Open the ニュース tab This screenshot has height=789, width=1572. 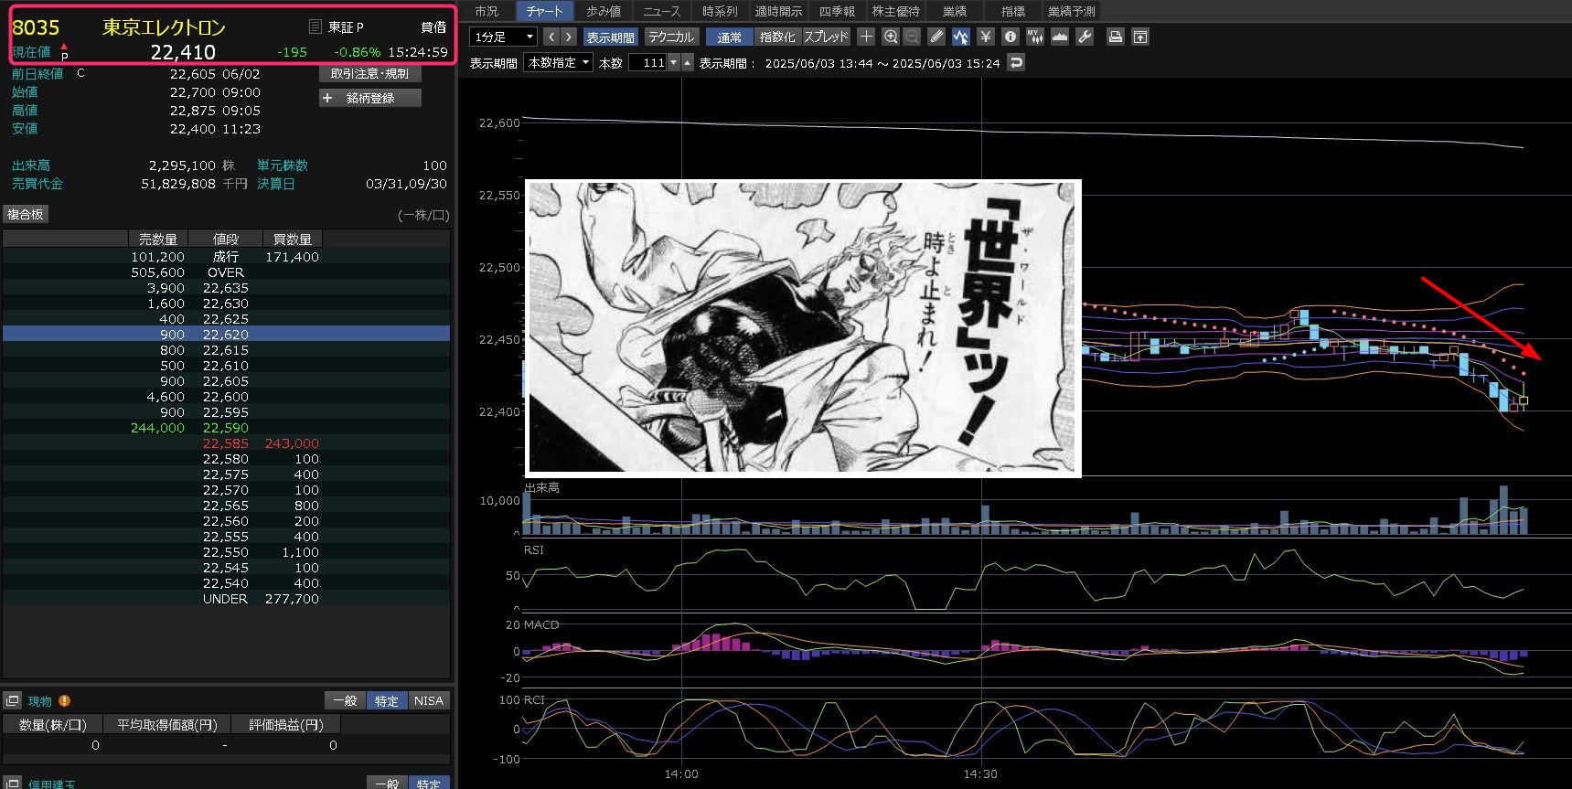pyautogui.click(x=661, y=11)
